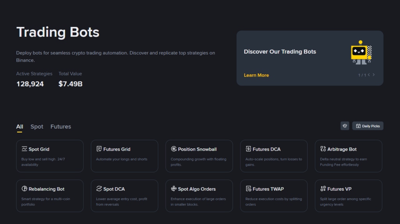400x224 pixels.
Task: Open the tutorial graduation cap icon
Action: (x=345, y=126)
